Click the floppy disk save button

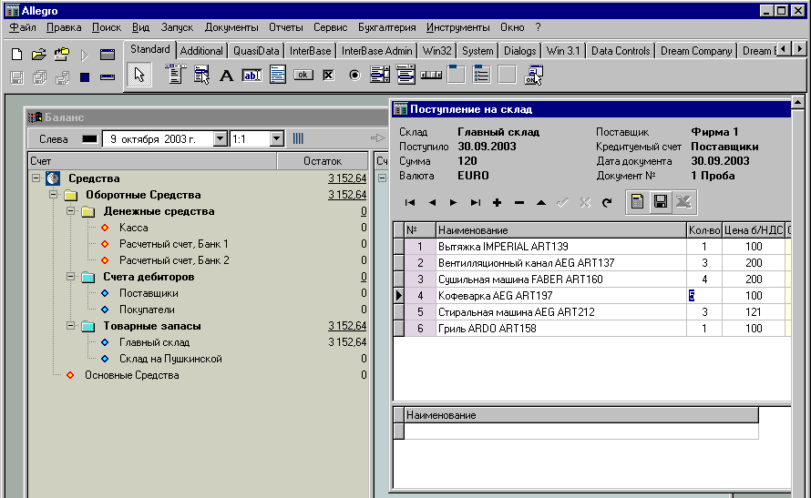(661, 201)
